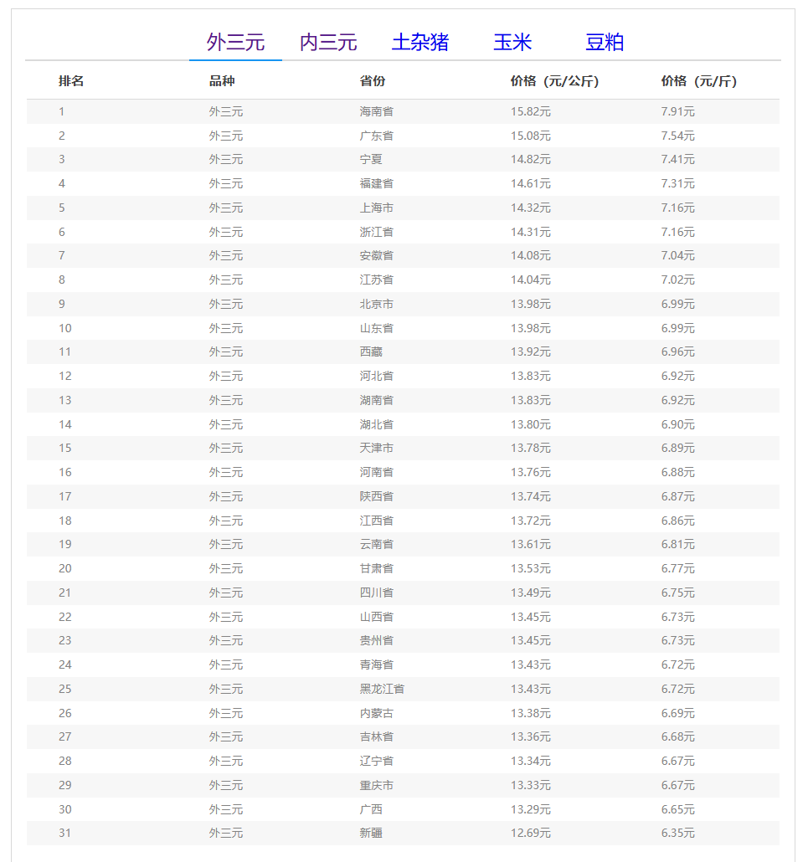Select the 江西省 cell
The image size is (808, 862).
pos(377,521)
